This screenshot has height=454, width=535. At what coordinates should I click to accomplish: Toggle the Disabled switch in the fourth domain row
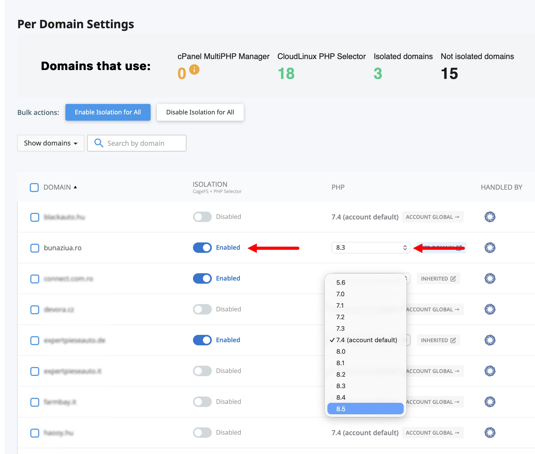pos(202,309)
